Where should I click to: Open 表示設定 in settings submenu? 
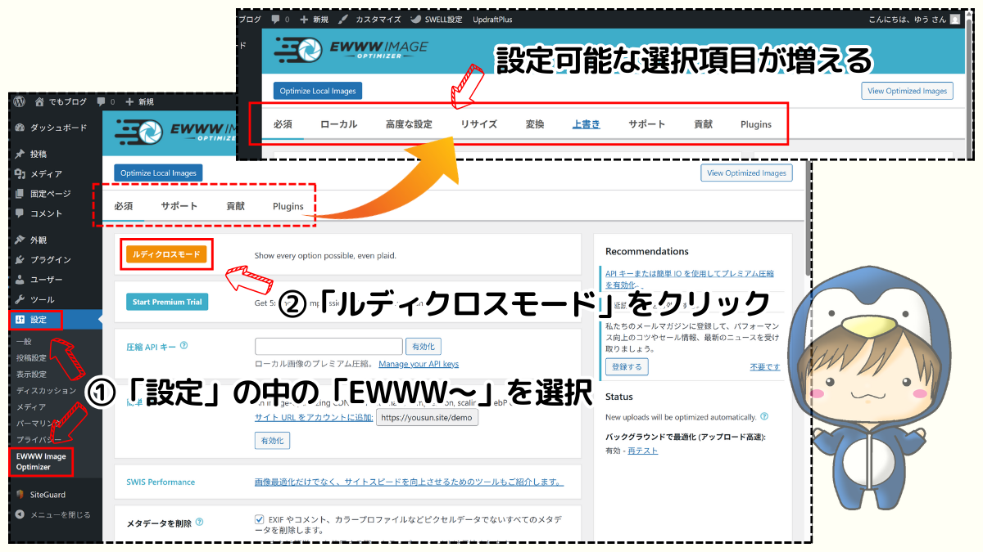pos(31,374)
